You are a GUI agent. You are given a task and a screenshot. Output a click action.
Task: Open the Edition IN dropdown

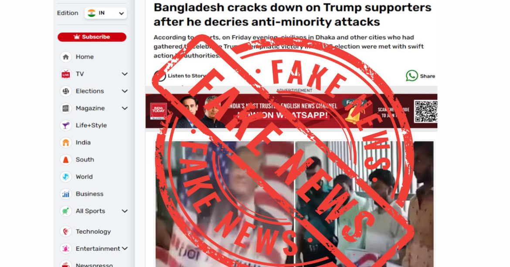coord(105,13)
